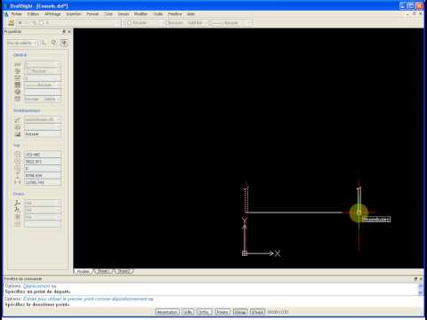Click the line weight icon in Général section

pyautogui.click(x=18, y=85)
